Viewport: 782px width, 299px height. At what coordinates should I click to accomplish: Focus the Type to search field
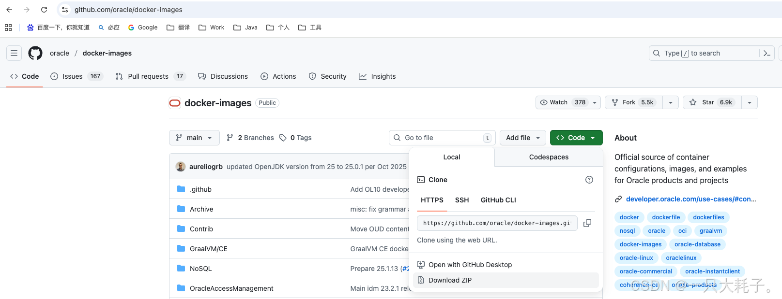[705, 53]
